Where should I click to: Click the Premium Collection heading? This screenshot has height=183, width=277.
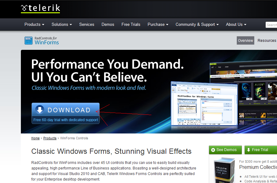point(258,167)
